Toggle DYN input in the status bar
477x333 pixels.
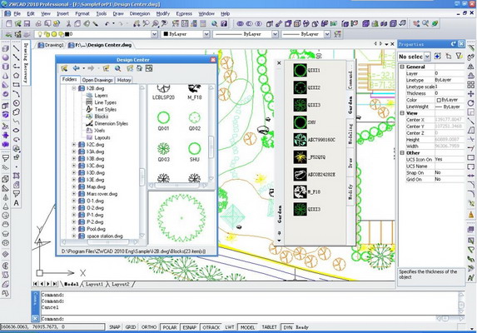pos(287,327)
